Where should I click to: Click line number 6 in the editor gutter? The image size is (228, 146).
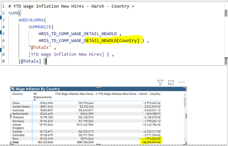tap(3, 40)
